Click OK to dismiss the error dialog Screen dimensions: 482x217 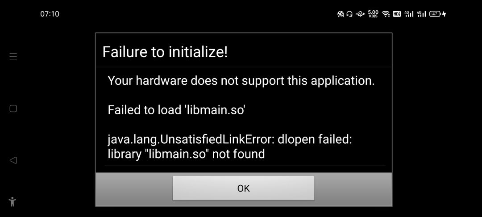244,188
